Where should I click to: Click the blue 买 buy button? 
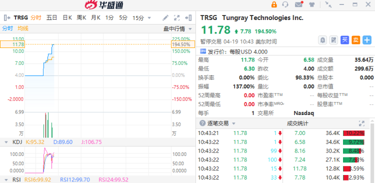(x=344, y=40)
